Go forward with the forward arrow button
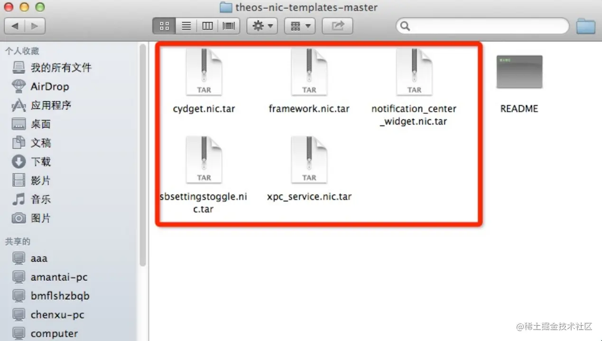This screenshot has width=602, height=341. click(x=35, y=26)
